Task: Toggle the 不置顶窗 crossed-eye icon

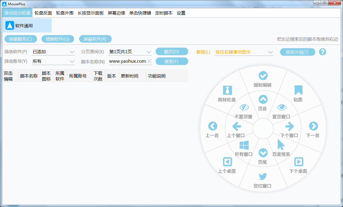Action: pos(244,107)
